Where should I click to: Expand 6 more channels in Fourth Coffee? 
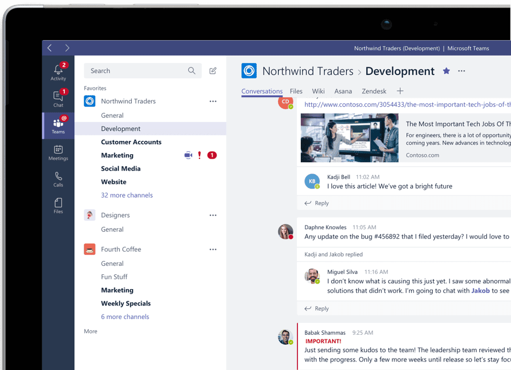point(125,317)
